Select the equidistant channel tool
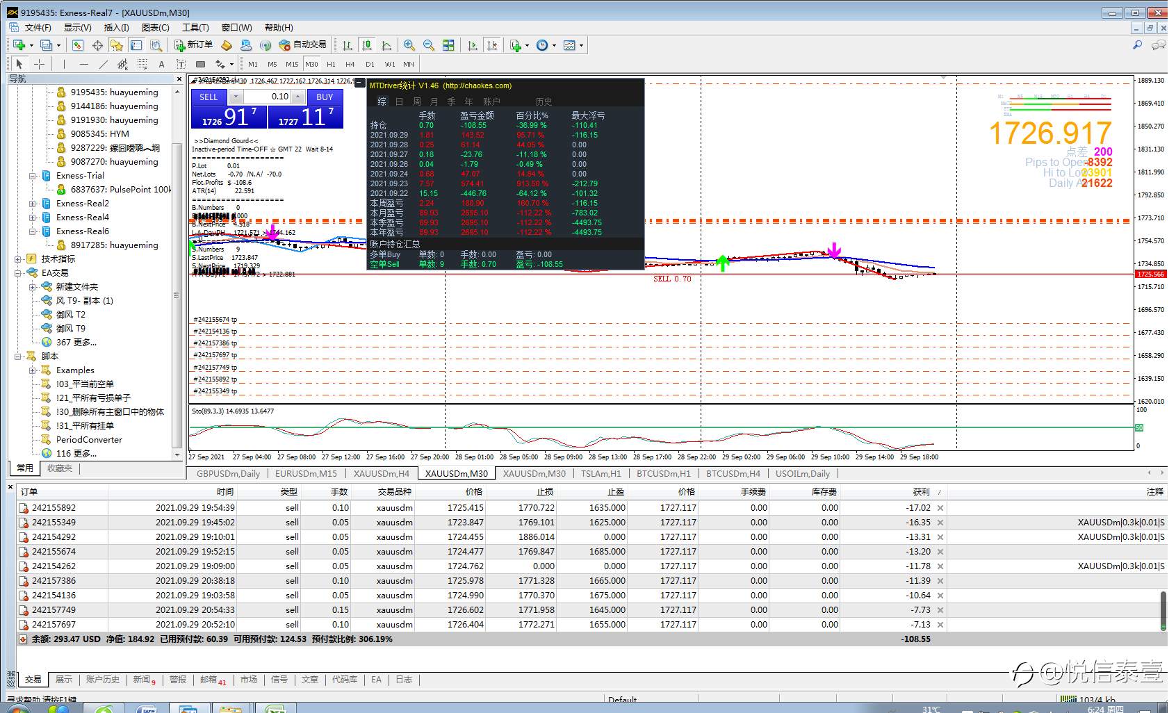Viewport: 1176px width, 713px height. pos(122,64)
